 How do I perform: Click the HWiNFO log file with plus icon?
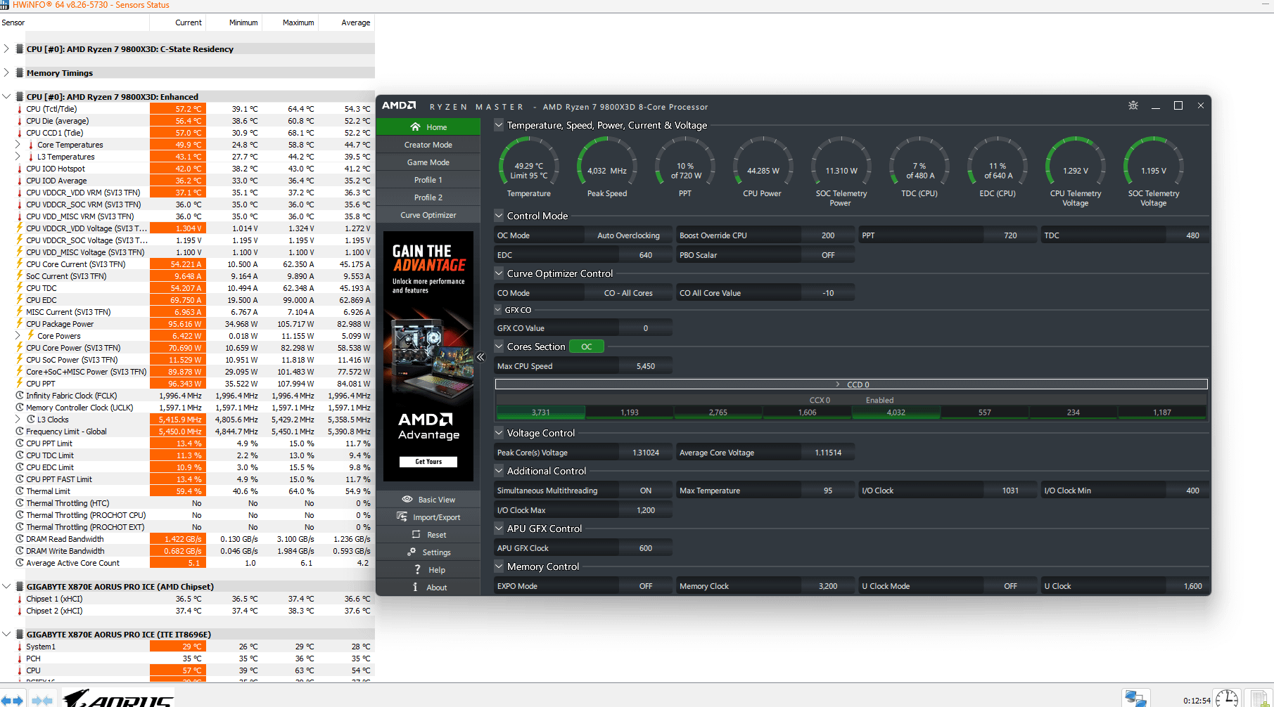pyautogui.click(x=1259, y=699)
